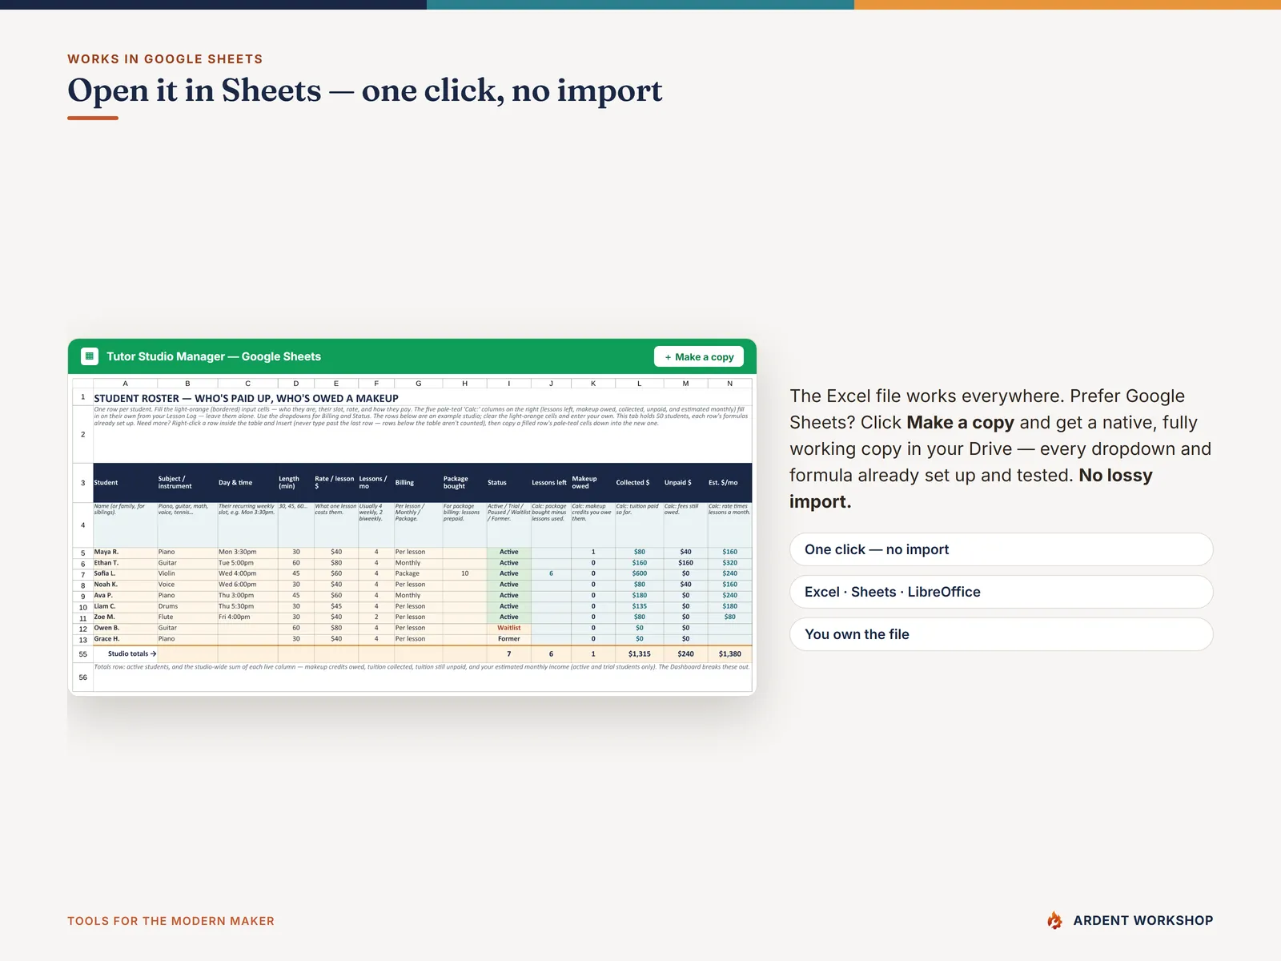Screen dimensions: 1281x961
Task: Click the 'Voice' subject cell
Action: pos(187,585)
